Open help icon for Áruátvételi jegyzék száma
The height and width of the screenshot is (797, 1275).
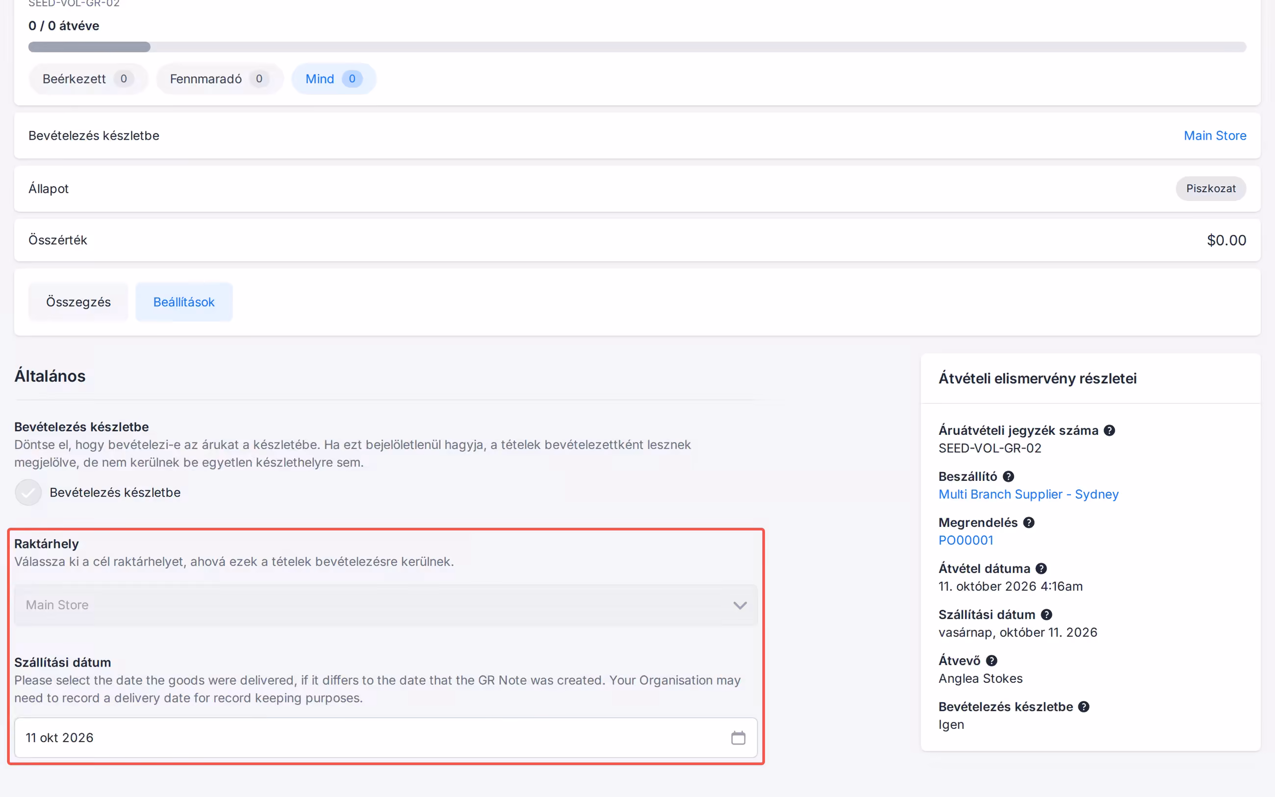pyautogui.click(x=1109, y=430)
